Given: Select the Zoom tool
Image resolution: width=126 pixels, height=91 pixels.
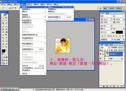Looking at the screenshot, I should pyautogui.click(x=6, y=47).
